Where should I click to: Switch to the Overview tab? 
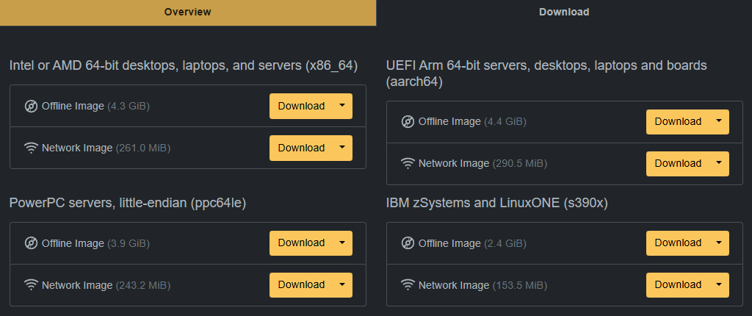[x=187, y=12]
